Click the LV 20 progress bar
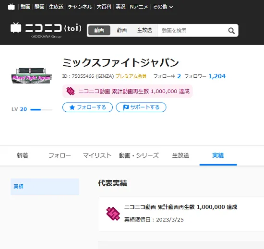 click(x=41, y=110)
